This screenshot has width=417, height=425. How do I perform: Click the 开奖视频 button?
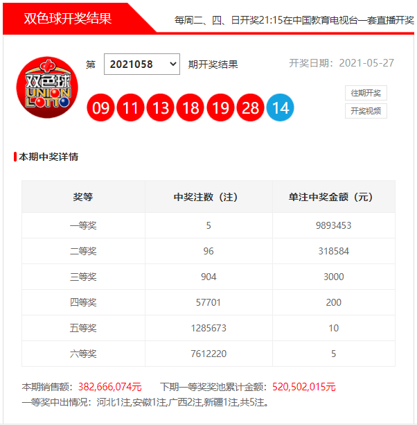click(366, 111)
